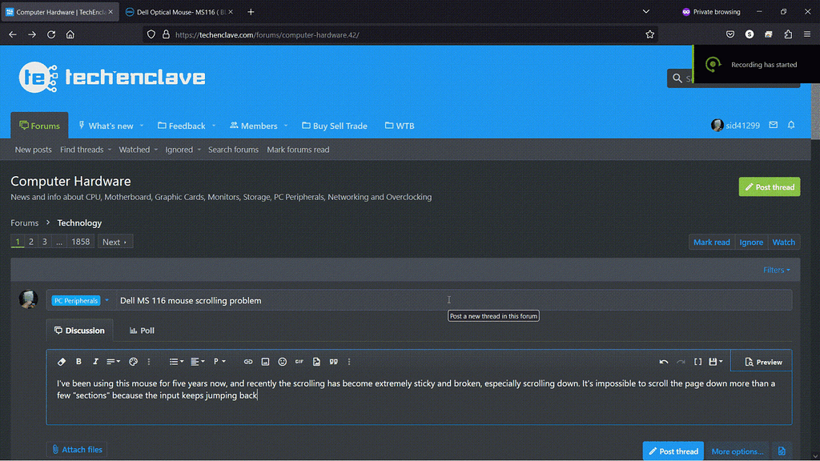The image size is (820, 461).
Task: Click the remove formatting eraser icon
Action: 62,362
